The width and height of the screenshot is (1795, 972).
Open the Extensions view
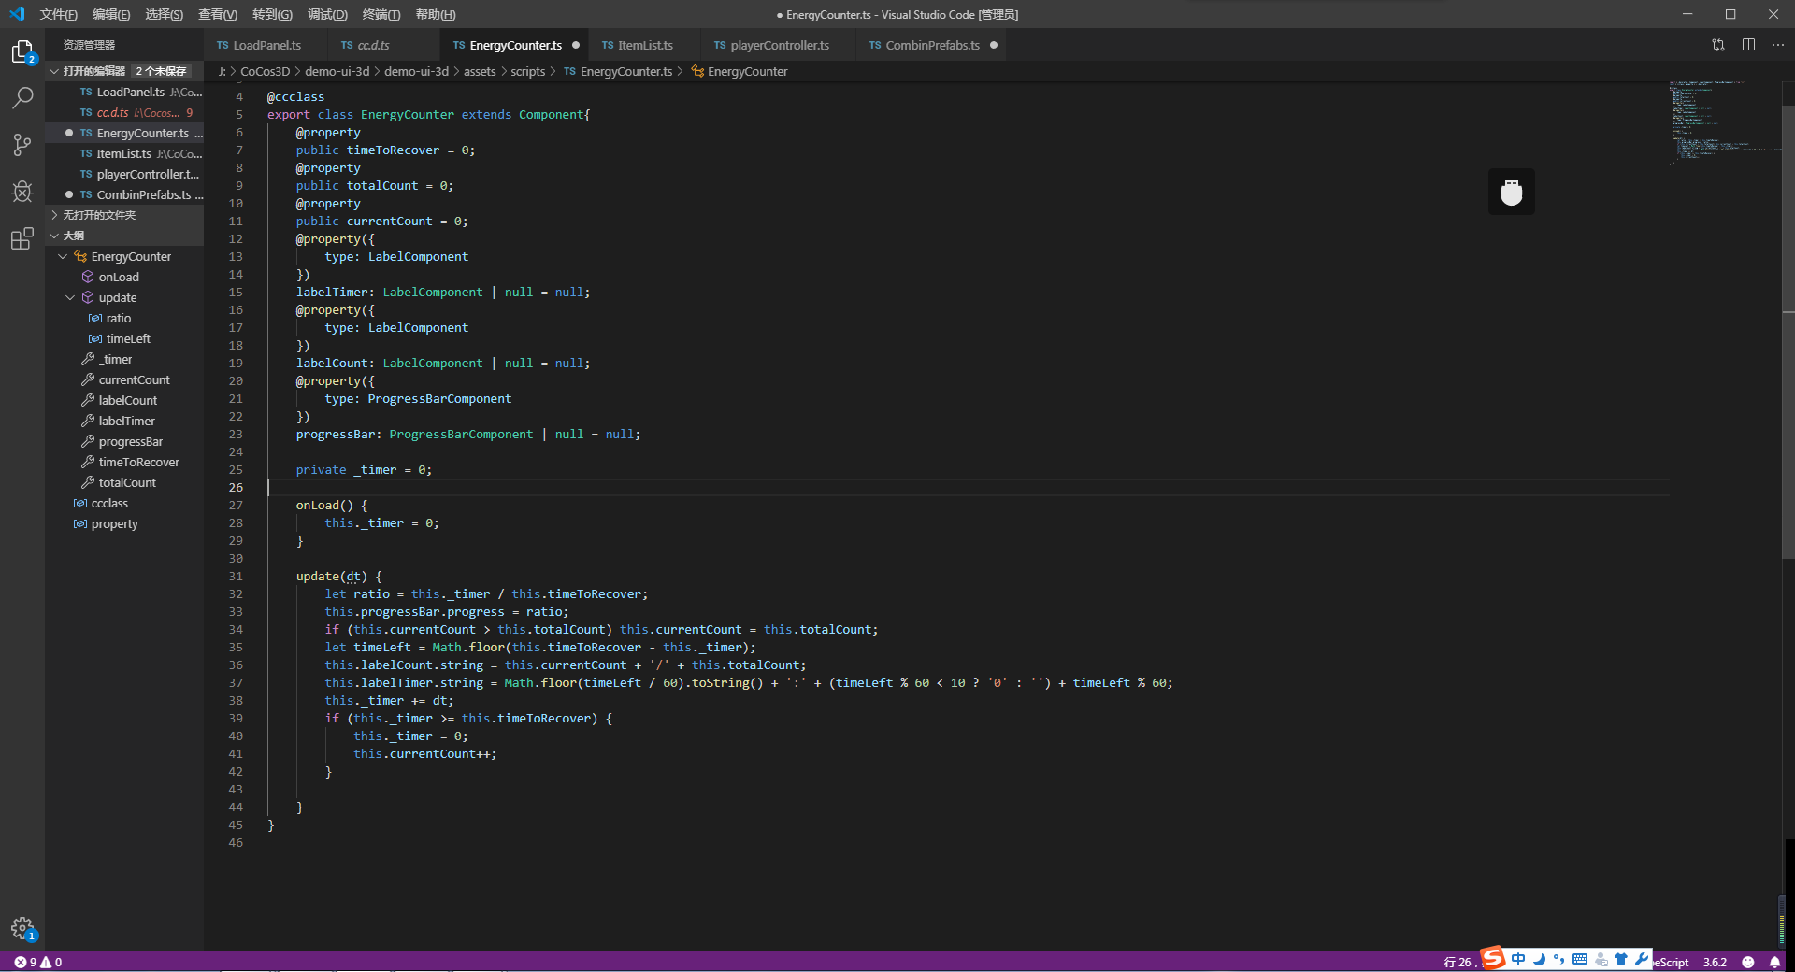click(x=22, y=239)
